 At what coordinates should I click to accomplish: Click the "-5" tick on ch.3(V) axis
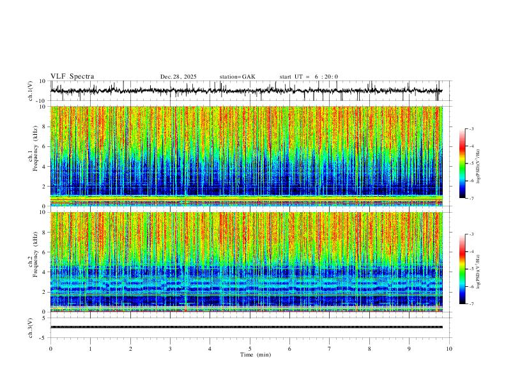(x=43, y=338)
